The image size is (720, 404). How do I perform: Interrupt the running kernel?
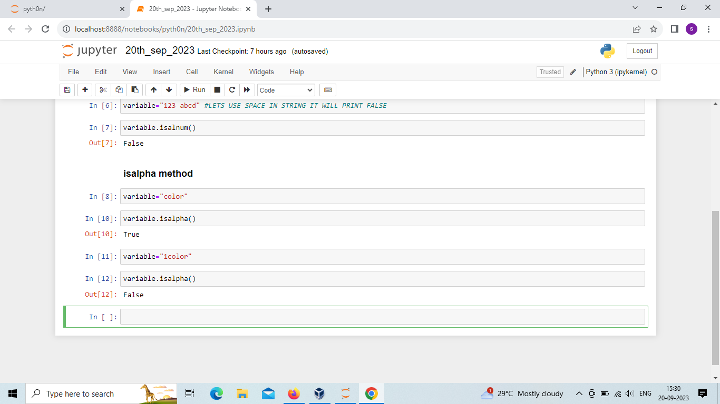click(x=217, y=89)
